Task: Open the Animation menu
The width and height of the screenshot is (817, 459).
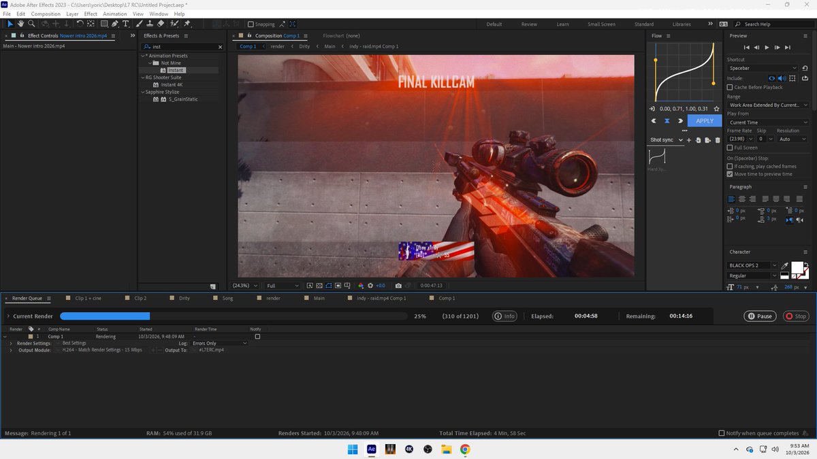Action: [115, 14]
